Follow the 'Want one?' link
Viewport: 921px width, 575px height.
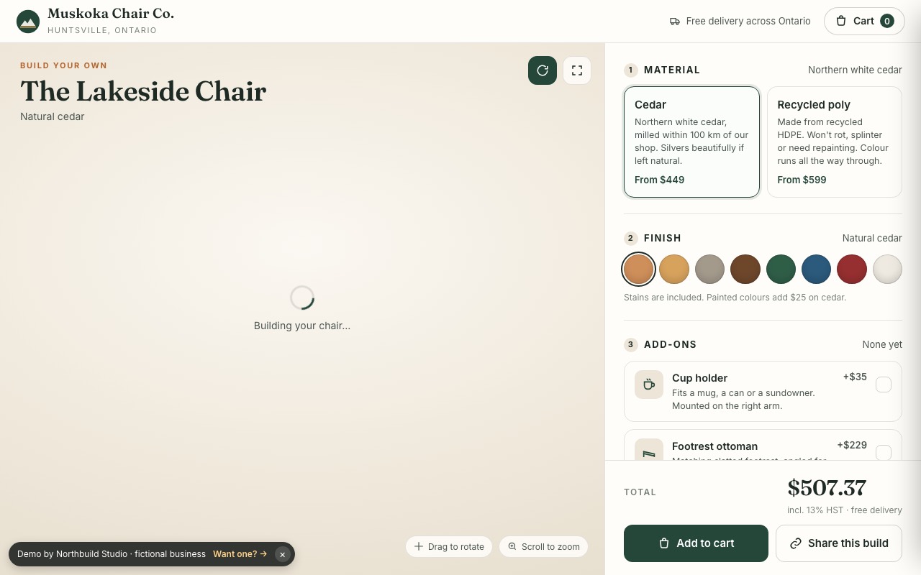point(240,554)
